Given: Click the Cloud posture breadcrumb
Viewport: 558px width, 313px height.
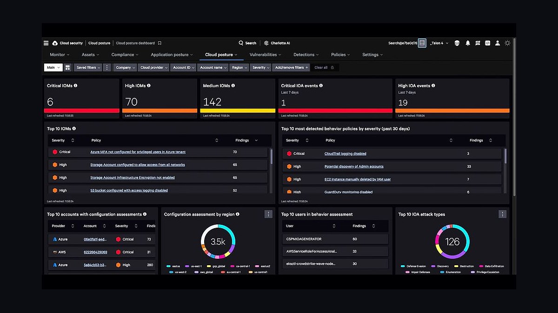Looking at the screenshot, I should [100, 43].
